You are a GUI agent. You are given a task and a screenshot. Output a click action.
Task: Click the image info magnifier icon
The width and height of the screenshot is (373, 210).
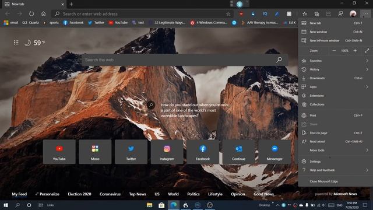[151, 105]
